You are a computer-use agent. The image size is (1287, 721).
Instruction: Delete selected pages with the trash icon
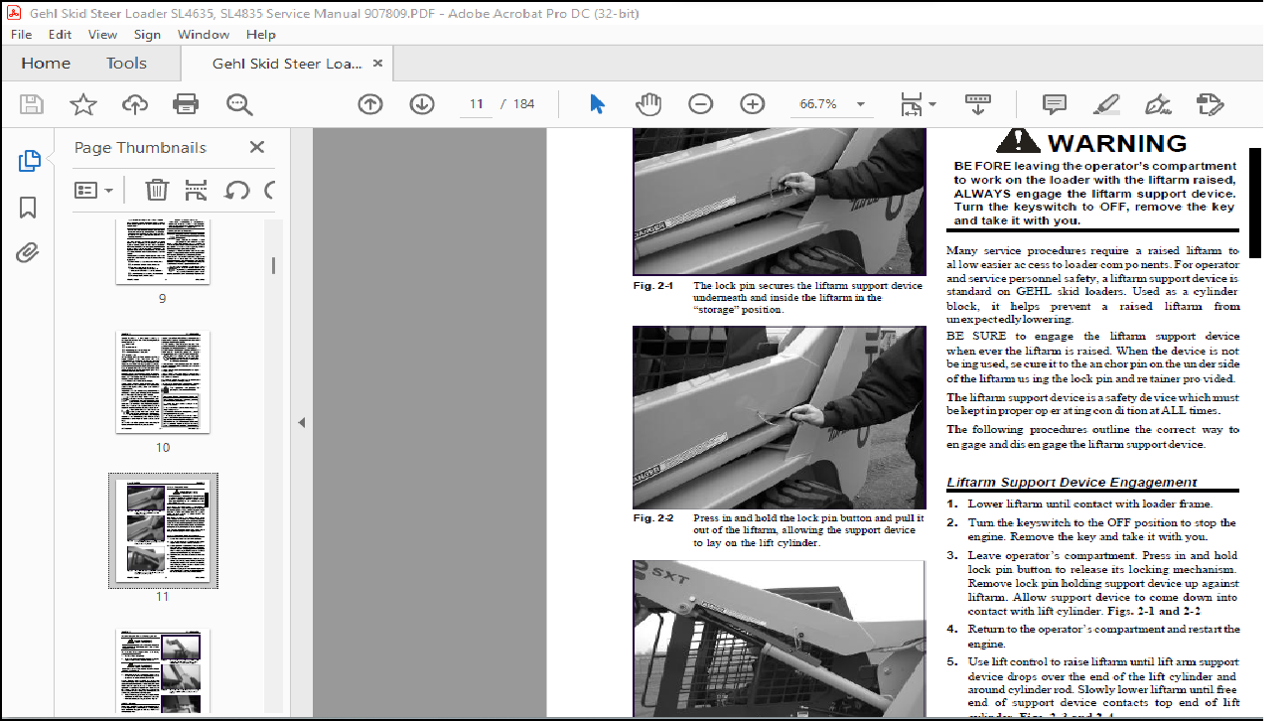157,190
